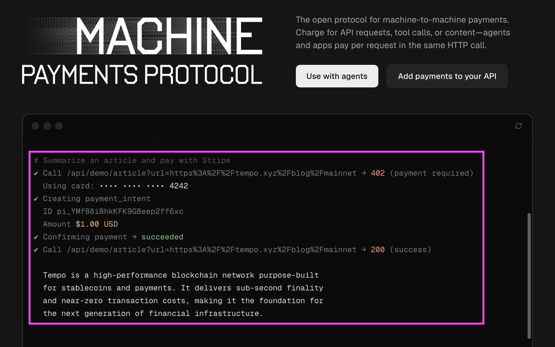This screenshot has width=555, height=347.
Task: Select comment '# Summarize an article and pay with Stripe'
Action: click(132, 160)
